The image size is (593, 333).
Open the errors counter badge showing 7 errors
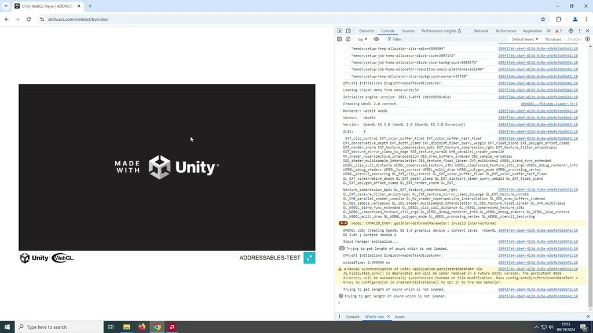[559, 31]
